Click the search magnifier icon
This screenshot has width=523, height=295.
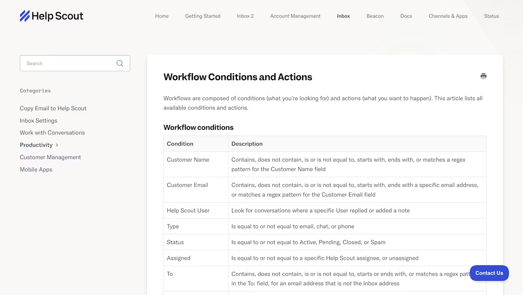[x=120, y=63]
